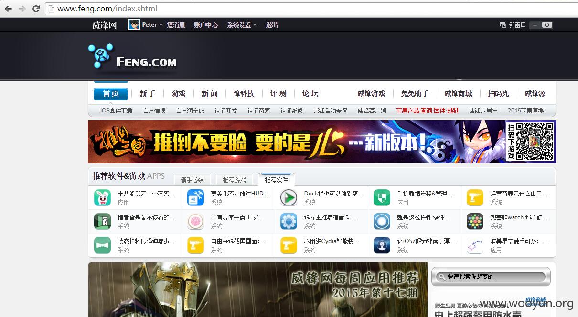Click the 认证维修 sub-link
This screenshot has height=317, width=578.
[292, 111]
